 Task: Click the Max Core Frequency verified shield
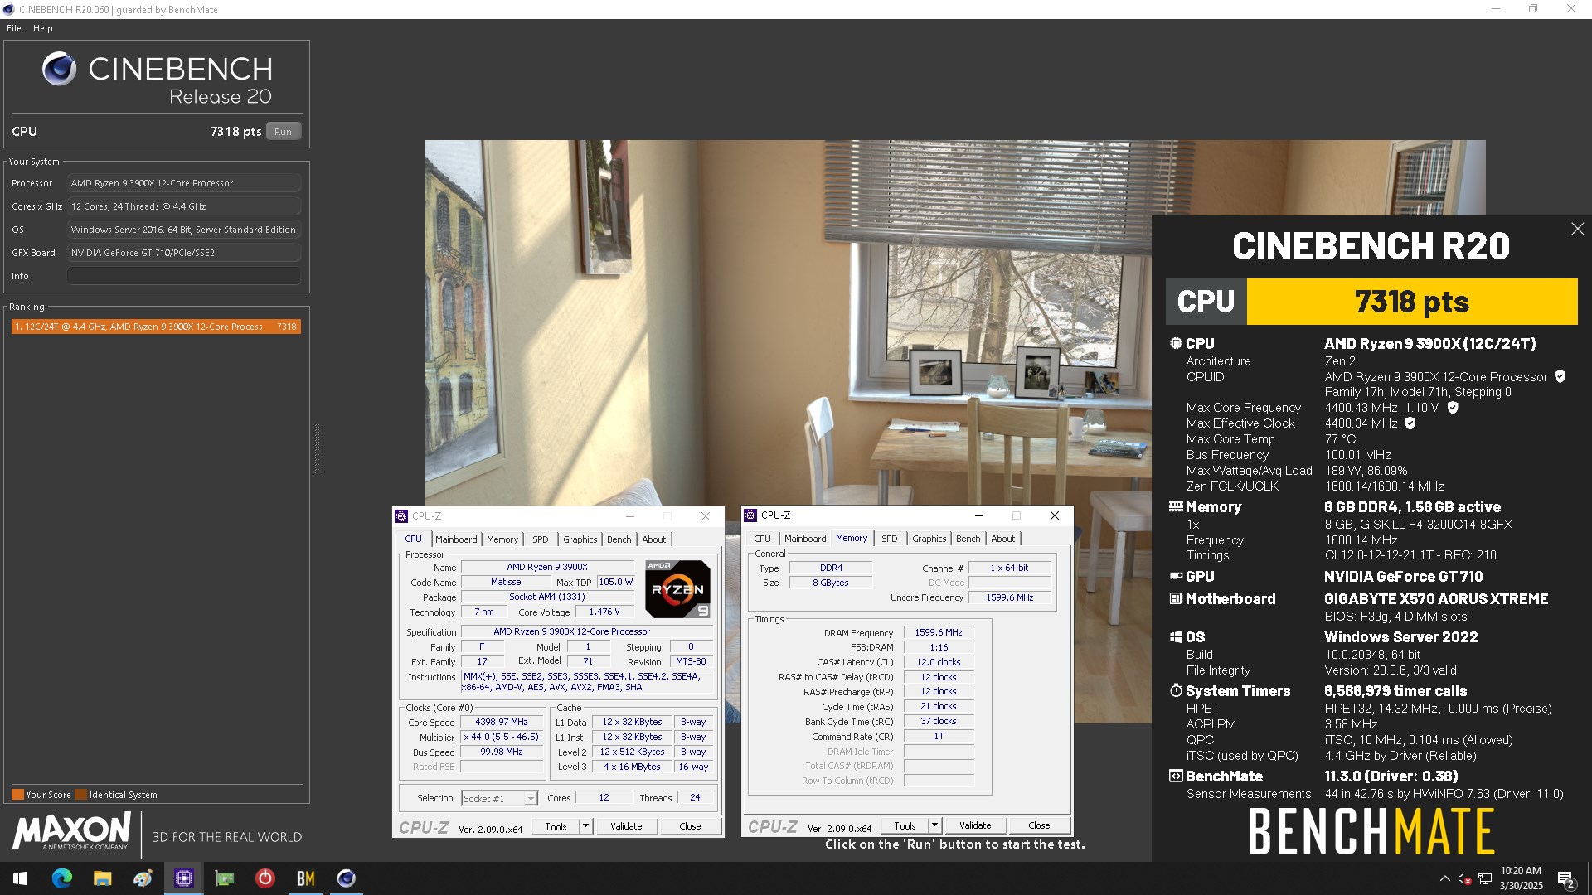[1453, 407]
